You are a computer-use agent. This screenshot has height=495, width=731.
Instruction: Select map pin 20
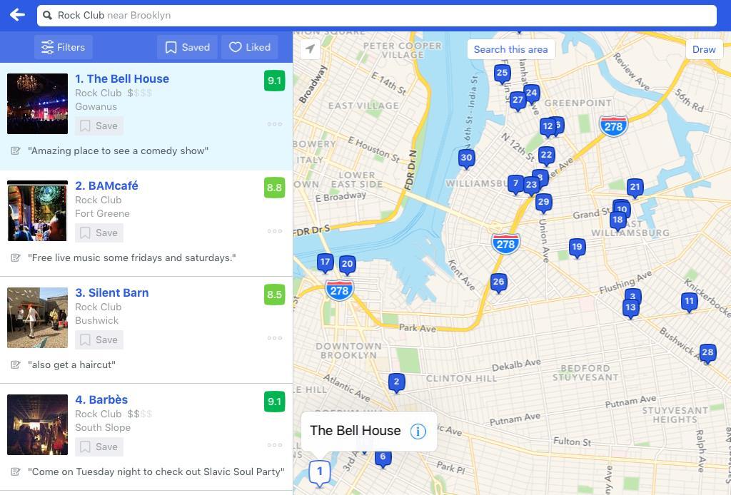tap(348, 265)
